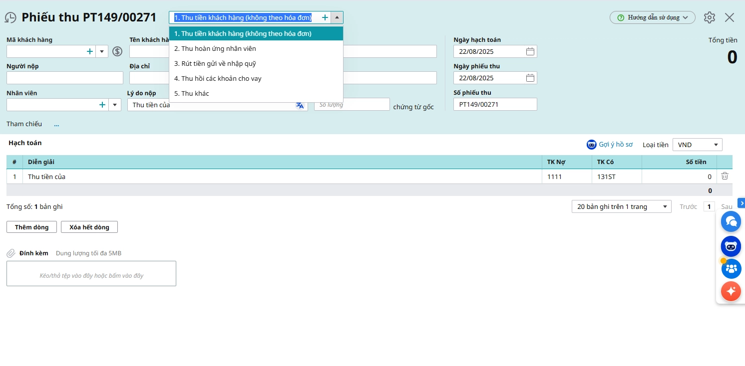Click plus icon to add new customer
Viewport: 745px width, 366px height.
pos(90,51)
